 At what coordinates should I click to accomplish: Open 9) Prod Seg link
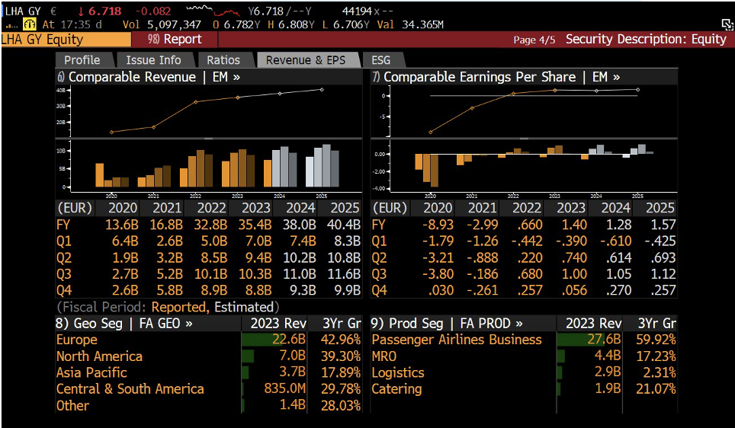pos(407,323)
